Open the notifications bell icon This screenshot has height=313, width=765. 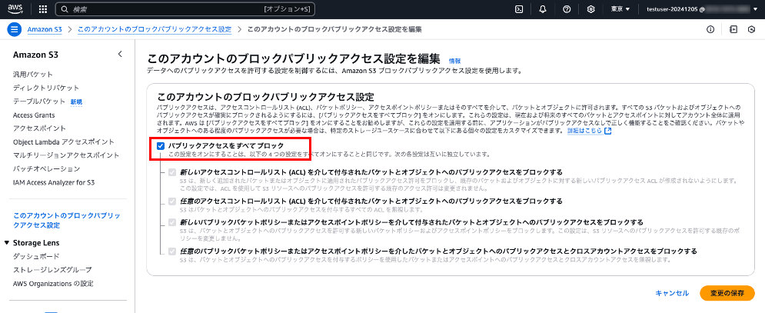pyautogui.click(x=543, y=9)
